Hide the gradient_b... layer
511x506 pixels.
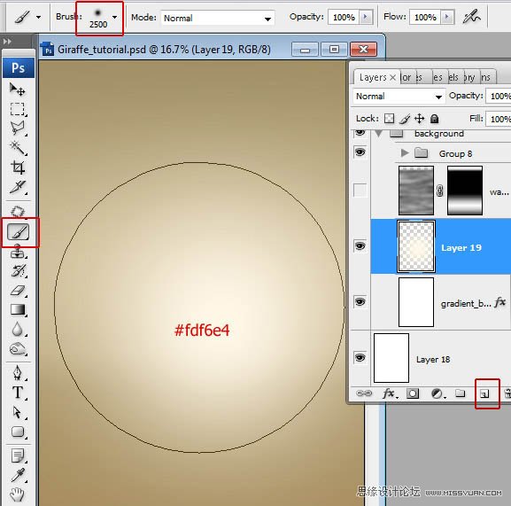pos(360,301)
